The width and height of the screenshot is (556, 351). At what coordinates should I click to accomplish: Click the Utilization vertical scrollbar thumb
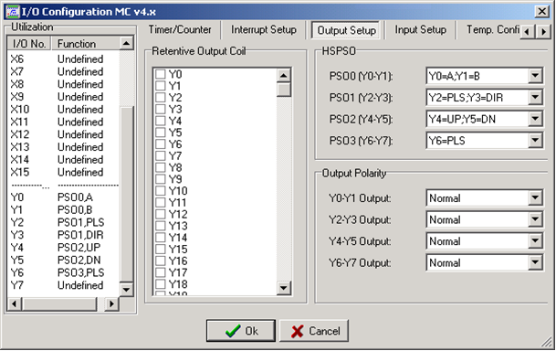coord(127,194)
